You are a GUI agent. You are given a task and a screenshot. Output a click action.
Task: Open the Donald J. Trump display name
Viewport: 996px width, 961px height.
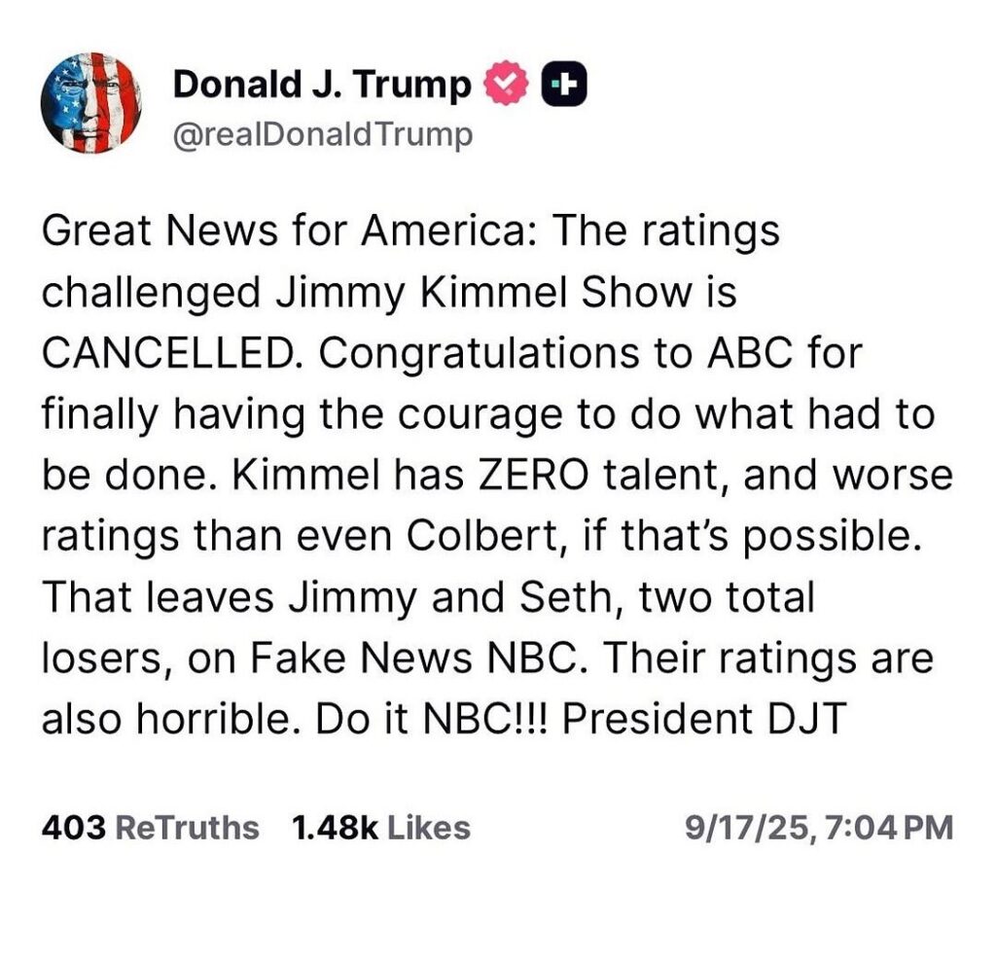pos(321,86)
